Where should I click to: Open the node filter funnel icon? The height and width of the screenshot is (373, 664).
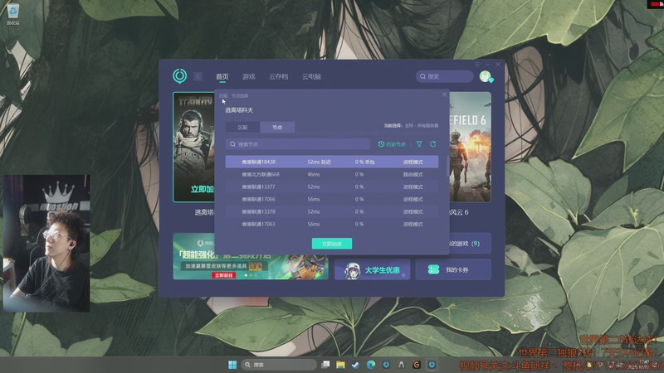click(419, 144)
